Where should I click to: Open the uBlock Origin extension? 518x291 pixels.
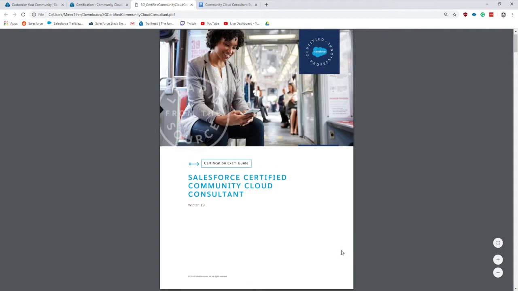[x=465, y=15]
